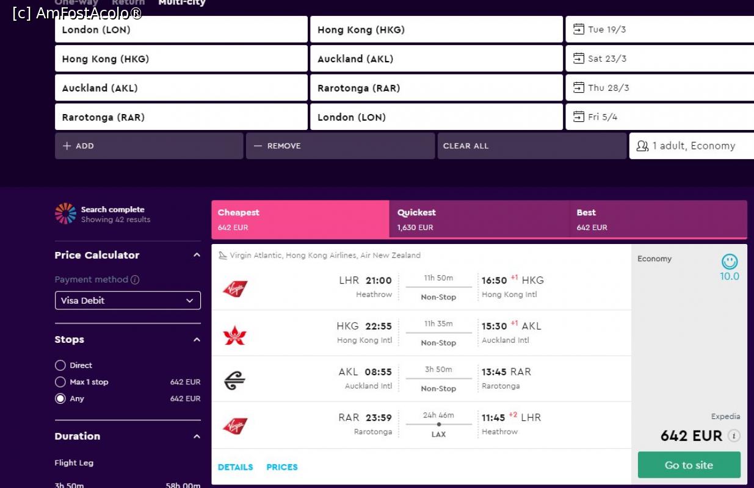Collapse the Price Calculator section
The image size is (754, 488).
tap(197, 255)
